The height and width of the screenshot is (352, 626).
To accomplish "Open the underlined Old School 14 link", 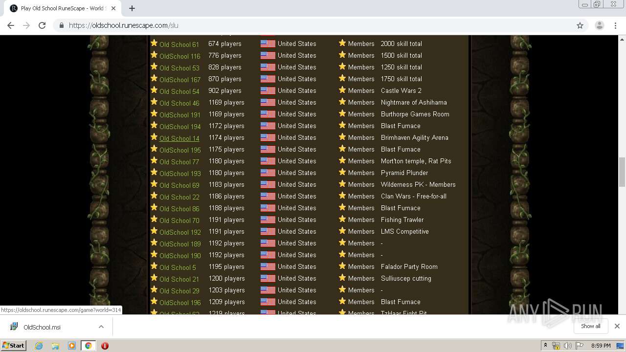I will (179, 138).
